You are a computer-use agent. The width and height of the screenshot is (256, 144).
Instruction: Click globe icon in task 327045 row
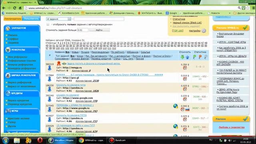[176, 106]
